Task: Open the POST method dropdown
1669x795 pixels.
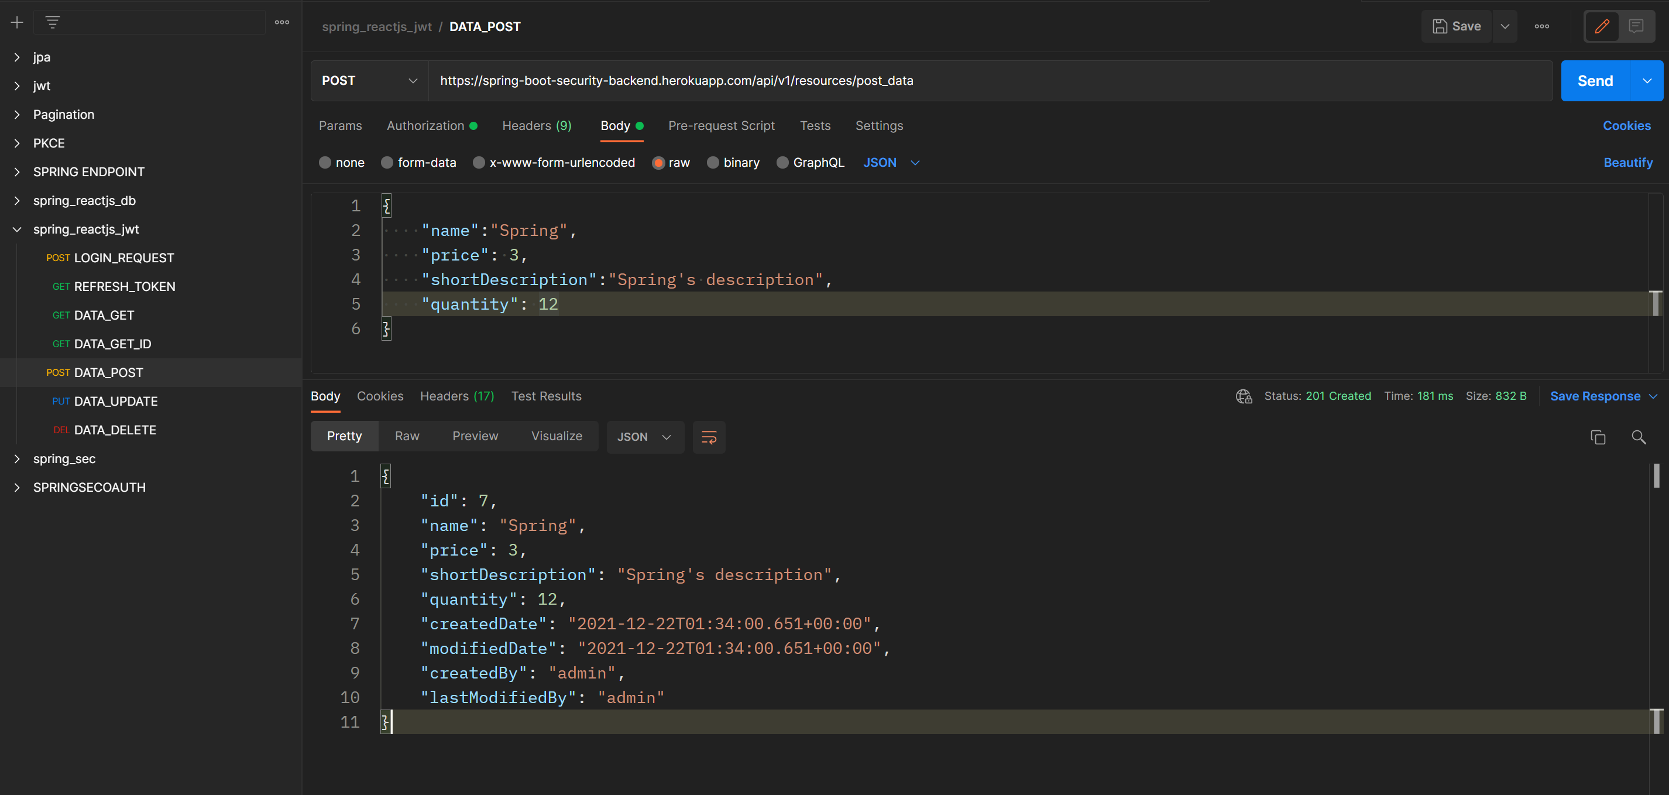Action: pyautogui.click(x=369, y=81)
